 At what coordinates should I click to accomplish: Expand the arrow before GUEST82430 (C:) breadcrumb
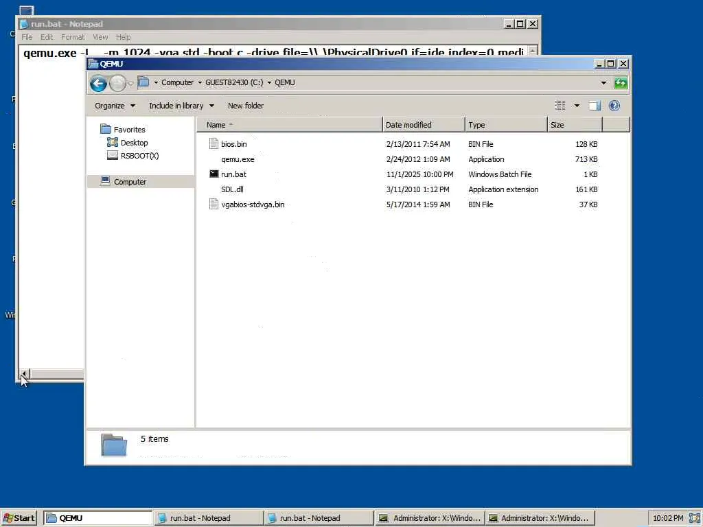pos(200,82)
